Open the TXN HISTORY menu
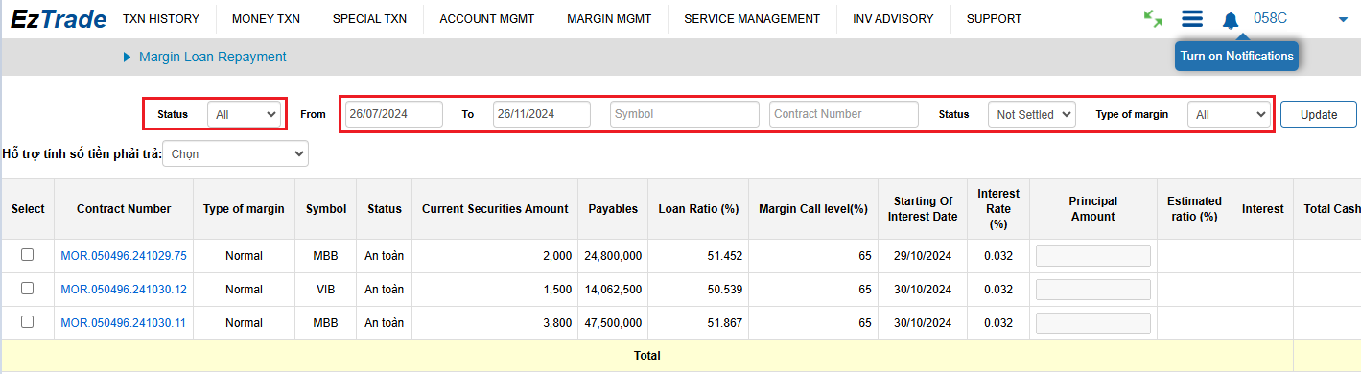1361x374 pixels. tap(161, 19)
